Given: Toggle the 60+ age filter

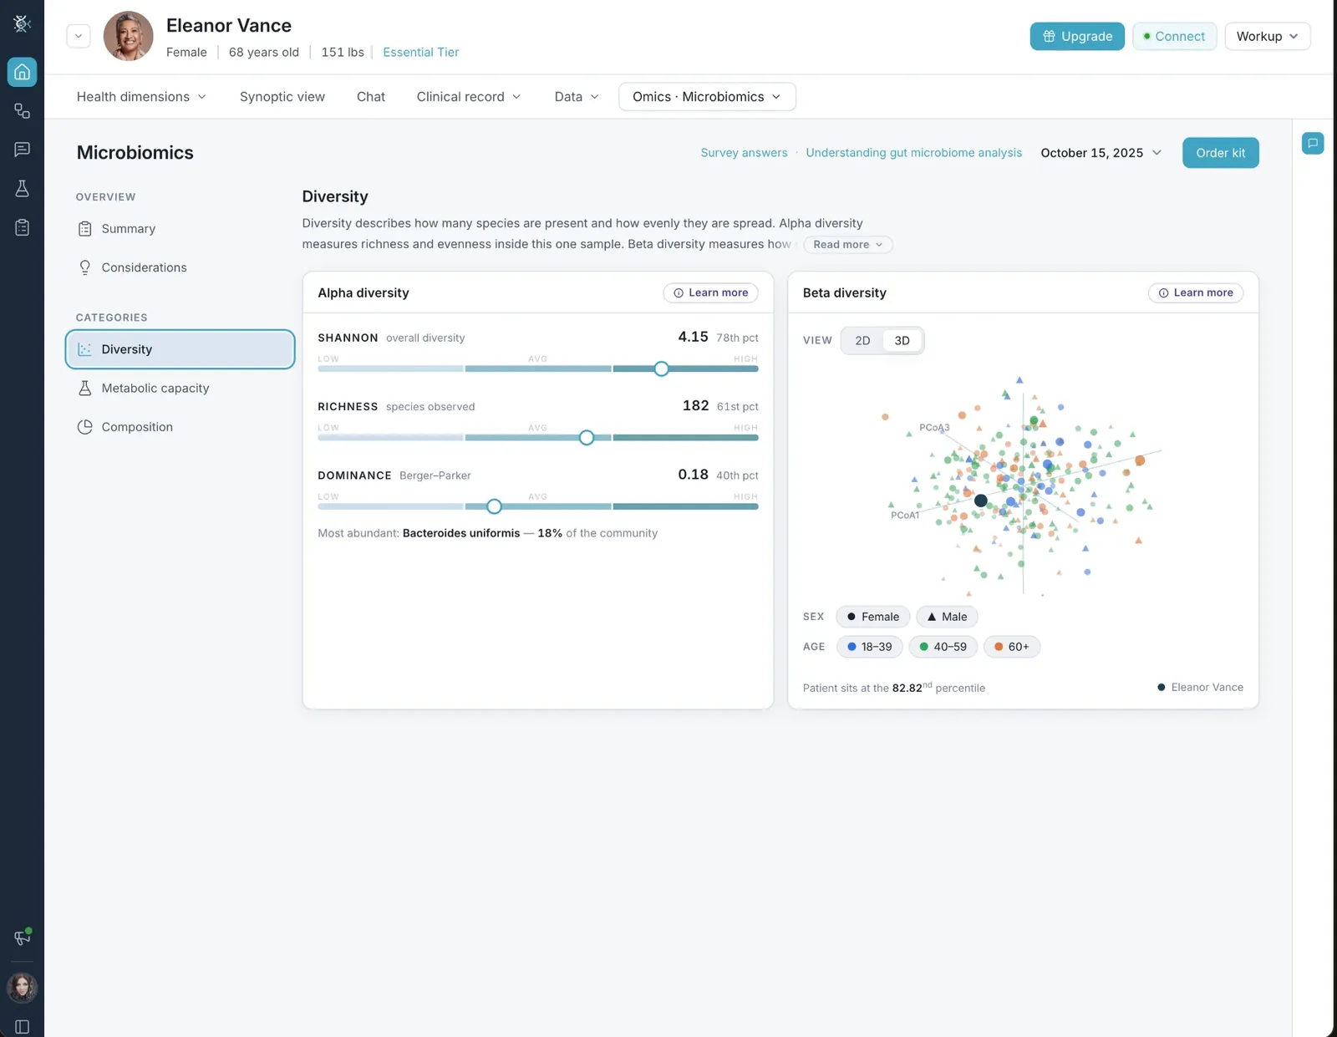Looking at the screenshot, I should pos(1012,647).
